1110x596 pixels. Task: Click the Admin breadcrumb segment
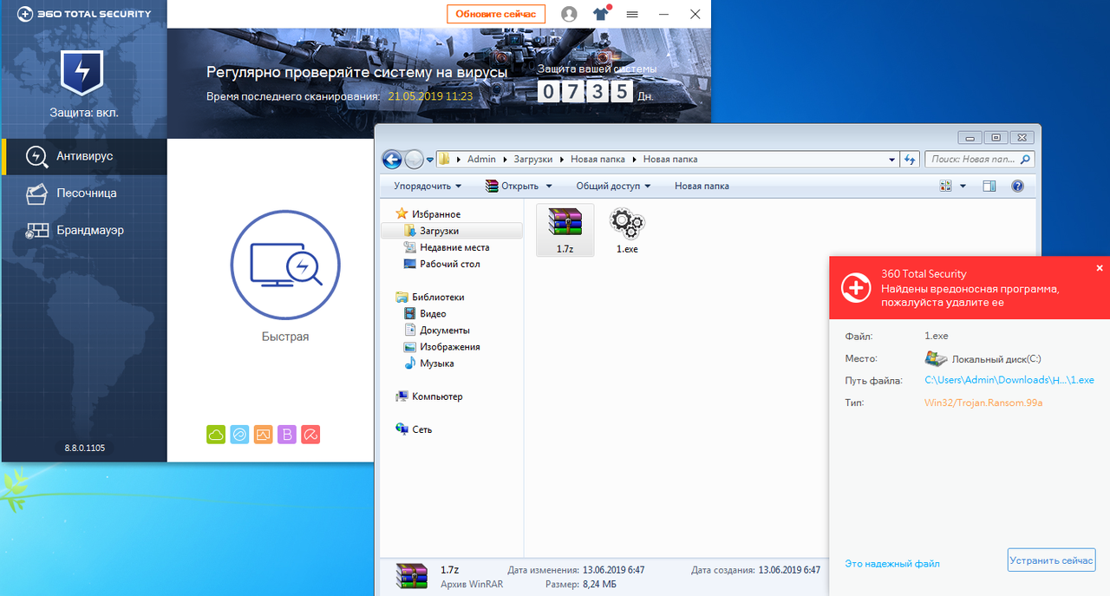tap(481, 160)
